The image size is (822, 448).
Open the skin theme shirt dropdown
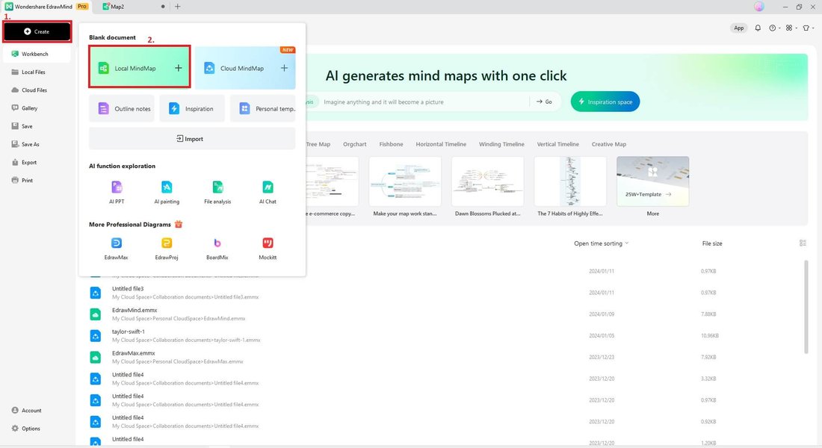pyautogui.click(x=808, y=28)
